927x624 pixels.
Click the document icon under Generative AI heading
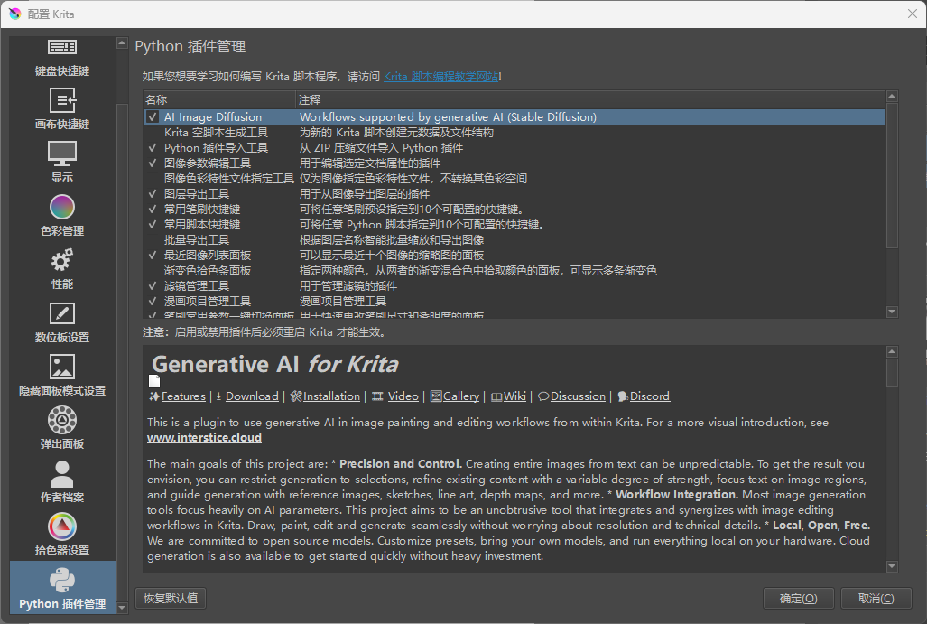(x=154, y=381)
